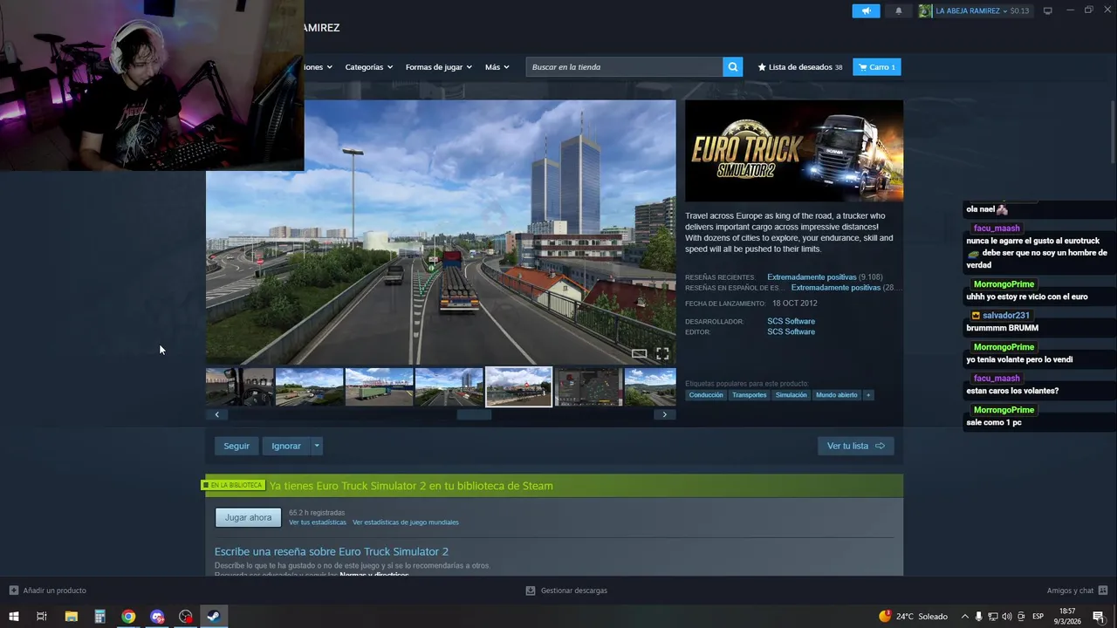Expand the Más menu
The height and width of the screenshot is (628, 1117).
[497, 67]
